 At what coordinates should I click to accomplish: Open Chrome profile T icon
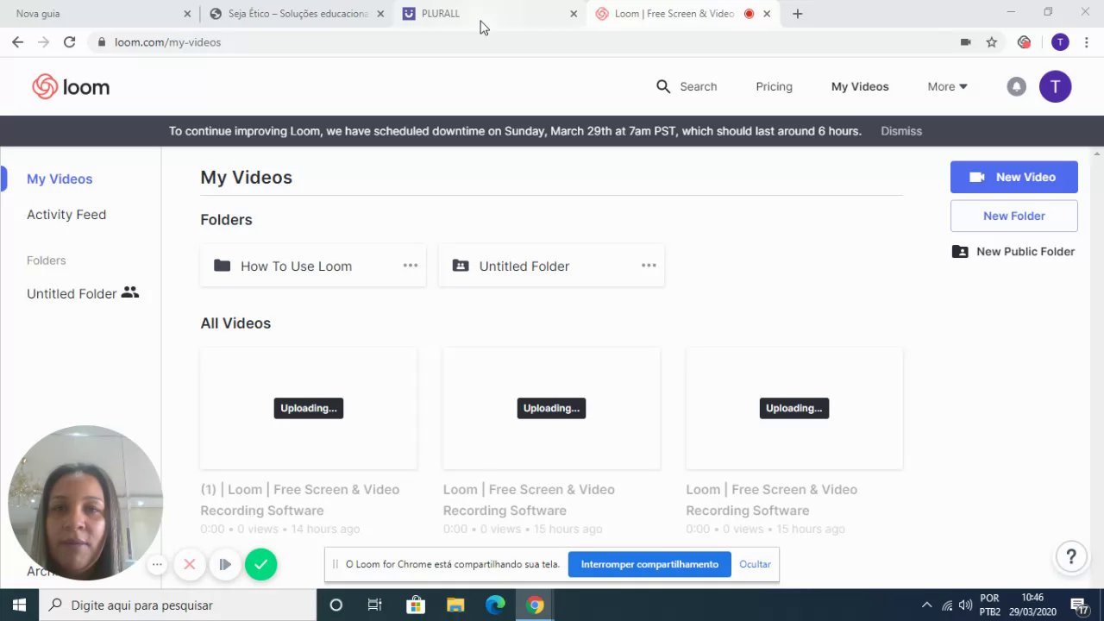[x=1060, y=41]
